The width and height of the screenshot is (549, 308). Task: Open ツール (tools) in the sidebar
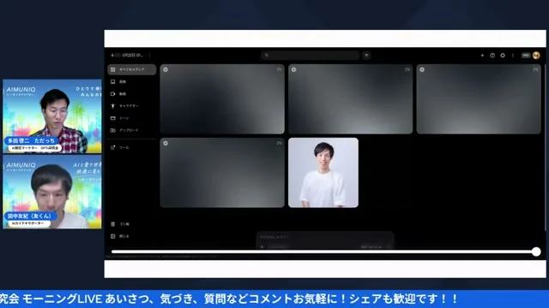pyautogui.click(x=132, y=148)
